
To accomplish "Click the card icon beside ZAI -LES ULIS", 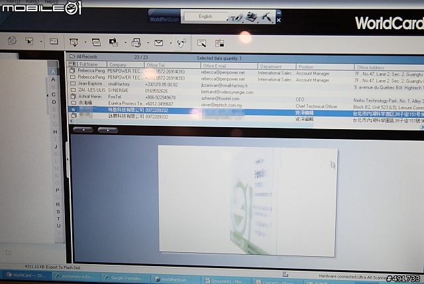I will click(73, 90).
